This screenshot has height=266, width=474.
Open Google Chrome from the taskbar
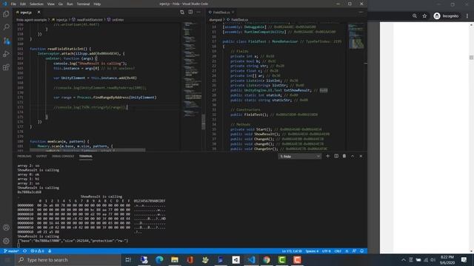point(267,259)
